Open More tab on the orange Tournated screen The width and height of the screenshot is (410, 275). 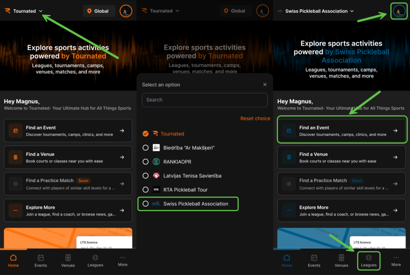click(x=123, y=261)
